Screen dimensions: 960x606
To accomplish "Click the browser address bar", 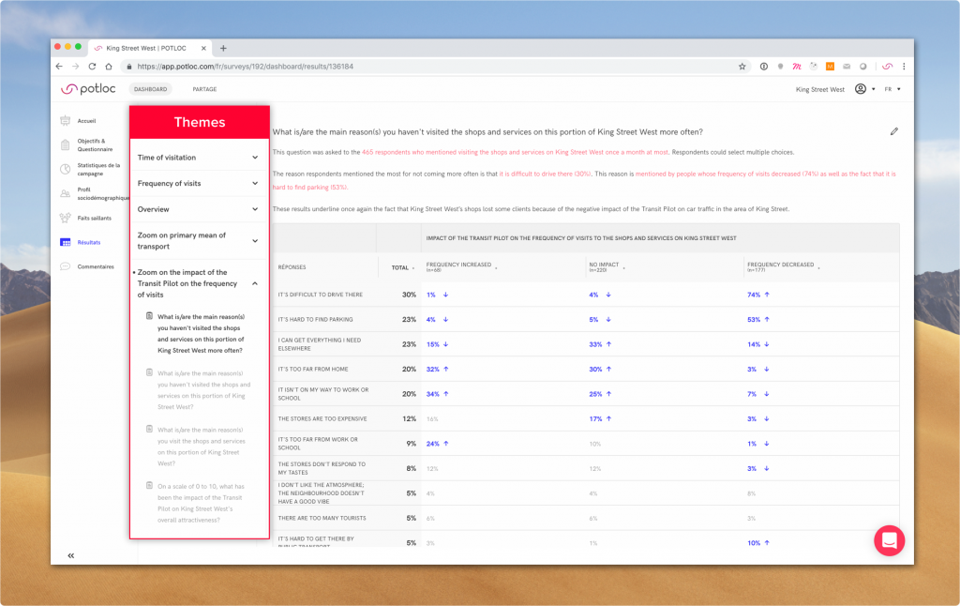I will point(428,67).
